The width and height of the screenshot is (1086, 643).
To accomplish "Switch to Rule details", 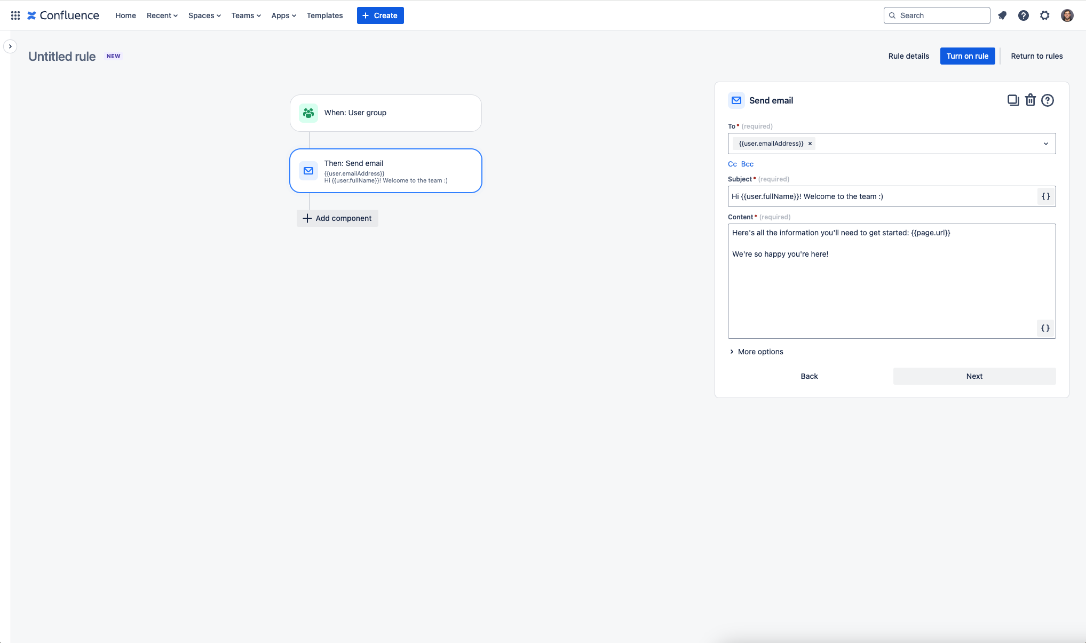I will point(908,56).
